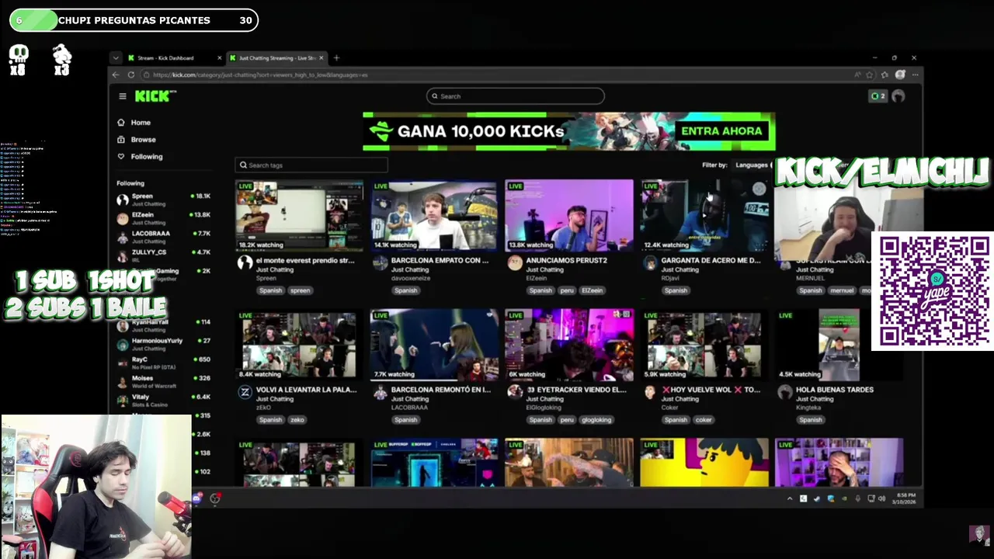Open HarmoniousYurly in the Following sidebar list
The height and width of the screenshot is (559, 994).
coord(163,344)
